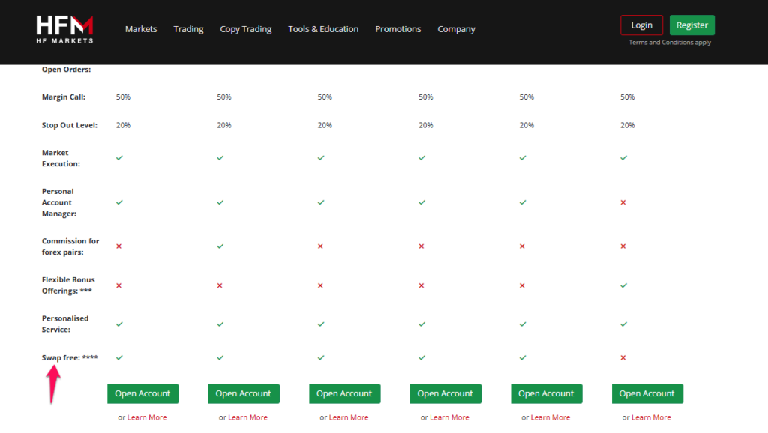Follow Learn More link under third column
This screenshot has width=768, height=433.
pyautogui.click(x=349, y=417)
